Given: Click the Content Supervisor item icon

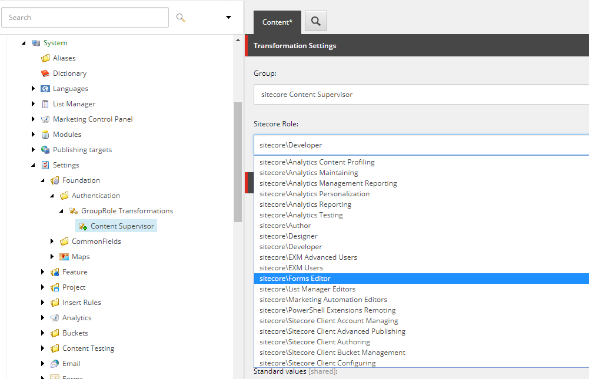Looking at the screenshot, I should 83,226.
